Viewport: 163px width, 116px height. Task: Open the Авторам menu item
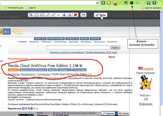74,42
